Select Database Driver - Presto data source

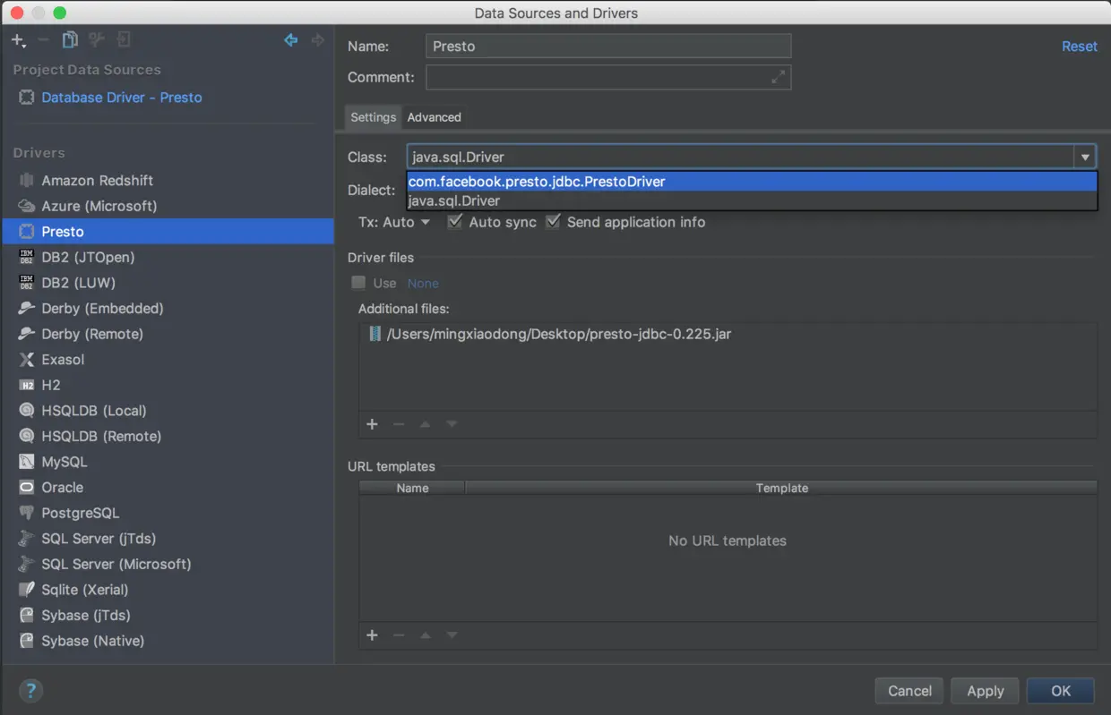pos(122,98)
